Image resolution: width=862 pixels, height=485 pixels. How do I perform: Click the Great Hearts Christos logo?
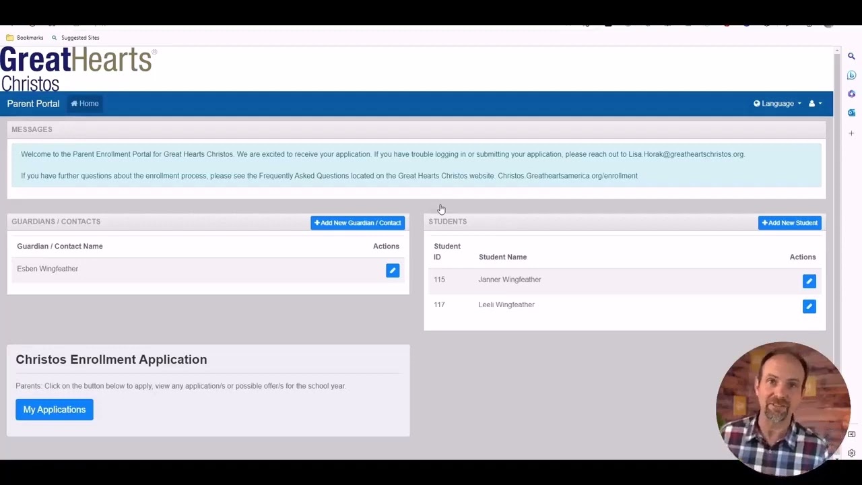coord(78,69)
